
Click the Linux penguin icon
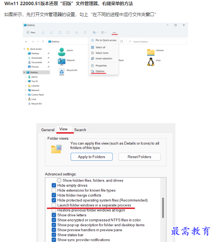(151, 62)
